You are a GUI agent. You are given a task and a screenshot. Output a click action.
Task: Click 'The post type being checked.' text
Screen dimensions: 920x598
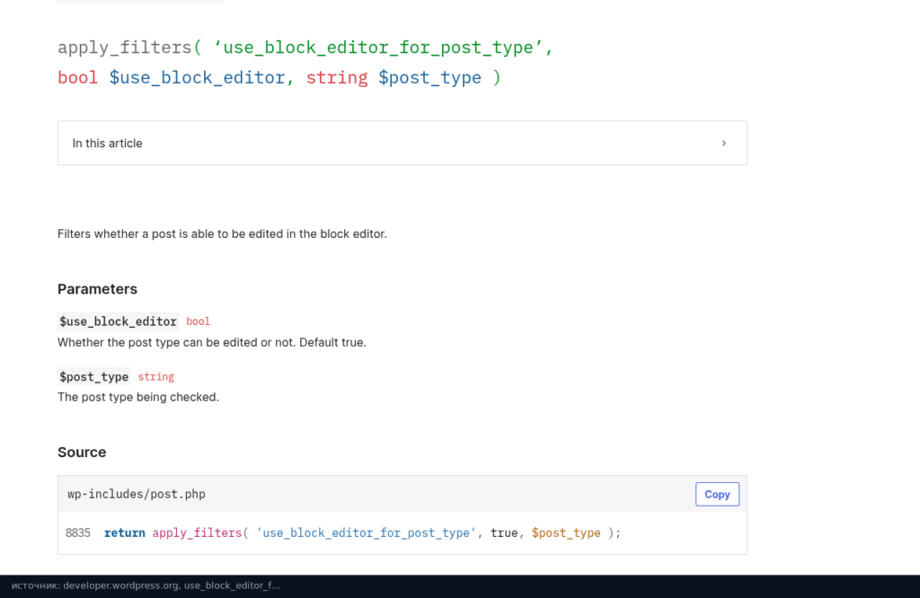coord(137,397)
